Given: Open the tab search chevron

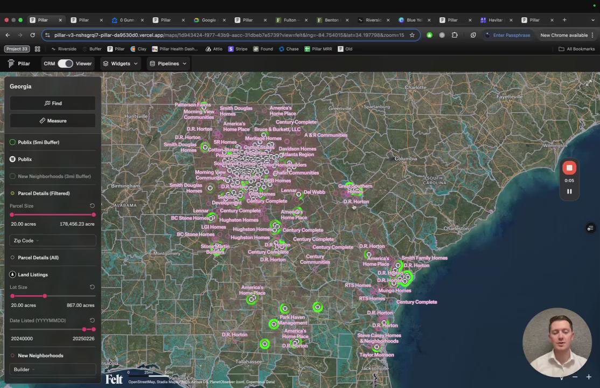Looking at the screenshot, I should [593, 20].
